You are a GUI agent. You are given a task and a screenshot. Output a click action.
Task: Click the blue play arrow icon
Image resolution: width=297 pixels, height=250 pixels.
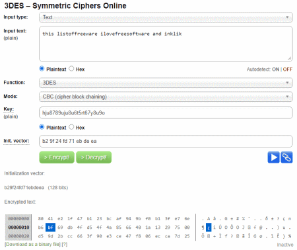[273, 157]
